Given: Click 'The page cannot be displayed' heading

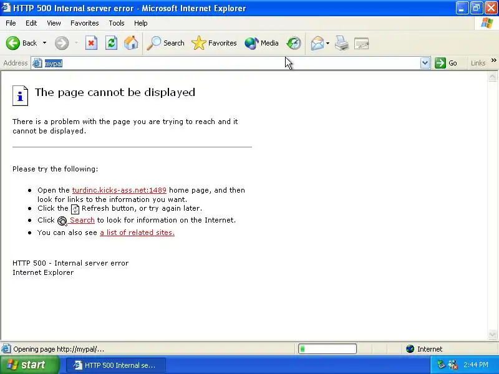Looking at the screenshot, I should (115, 92).
